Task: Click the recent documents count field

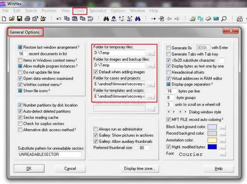Action: 22,54
